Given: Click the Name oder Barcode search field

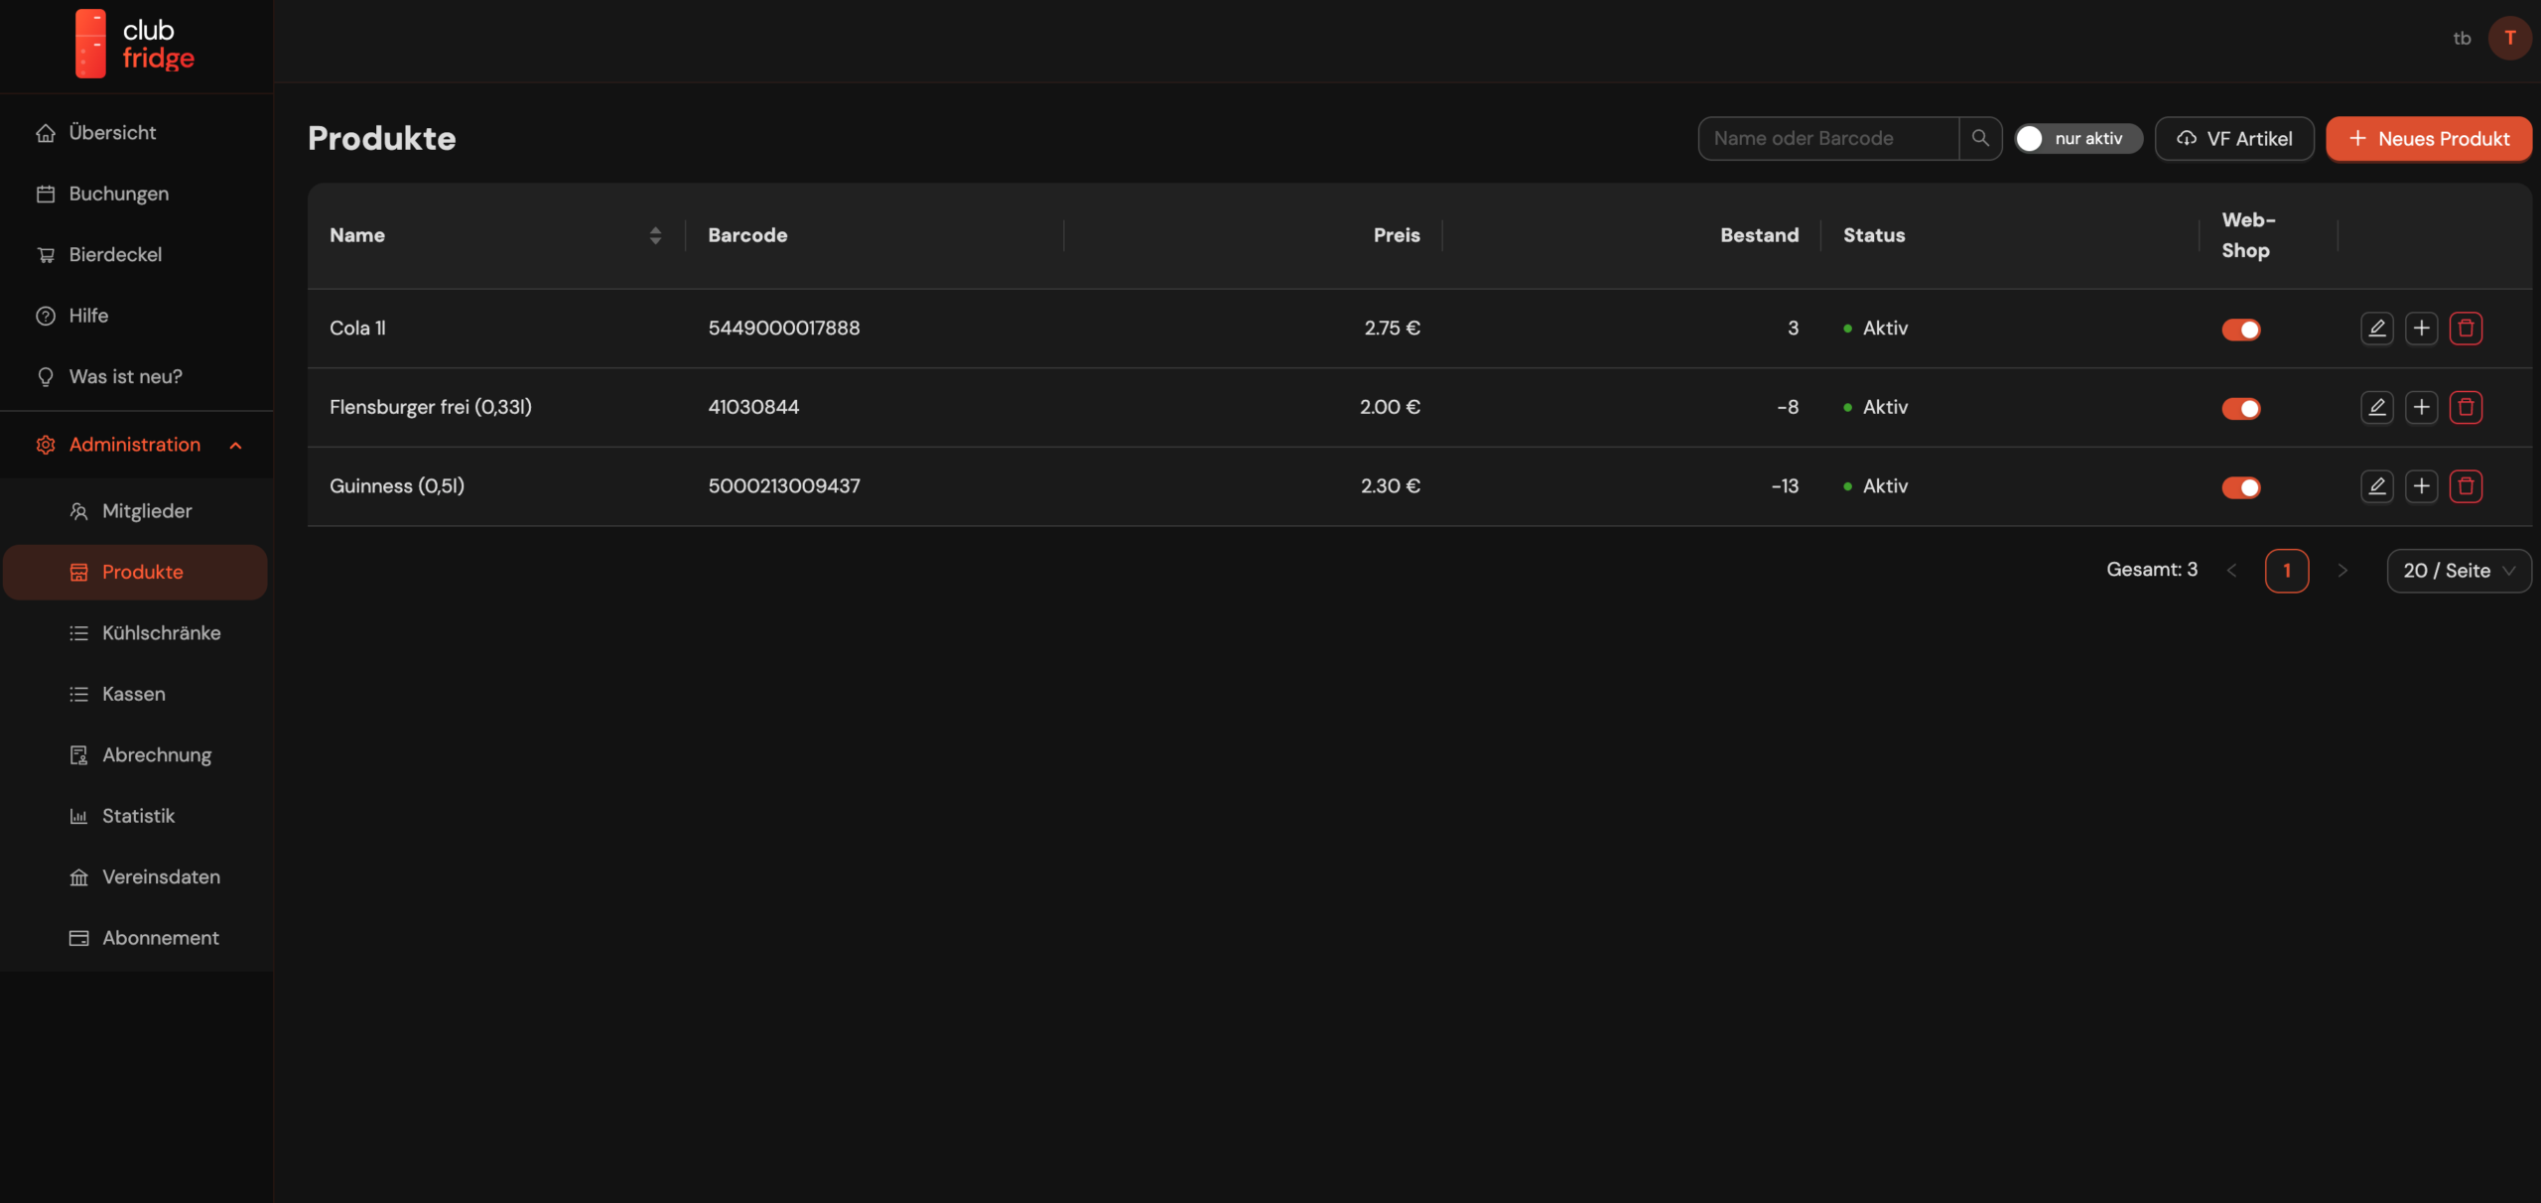Looking at the screenshot, I should [1827, 138].
